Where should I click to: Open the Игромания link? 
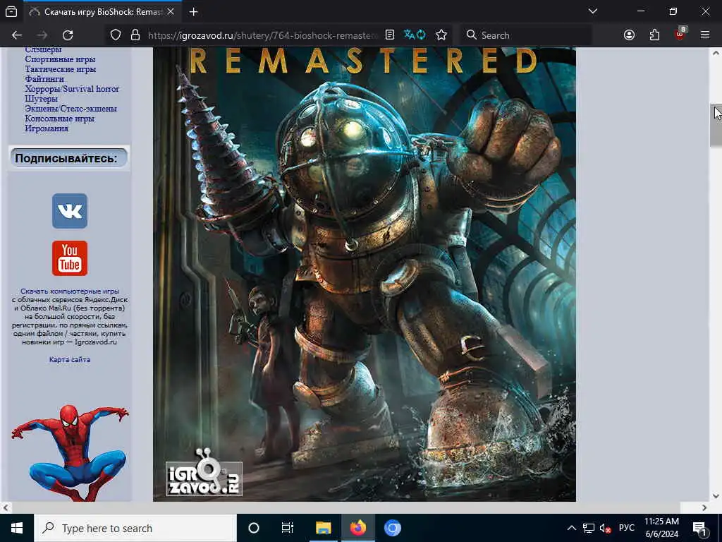pos(47,128)
